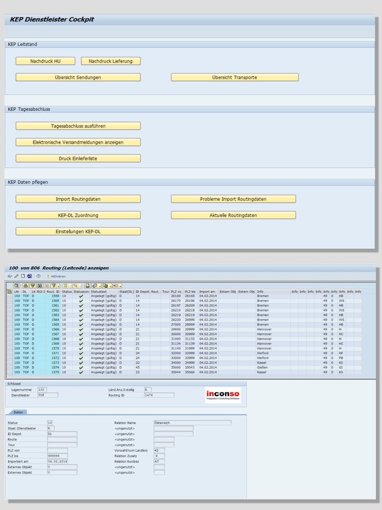The height and width of the screenshot is (510, 382).
Task: Click PLZ von cell 27000
Action: (176, 324)
